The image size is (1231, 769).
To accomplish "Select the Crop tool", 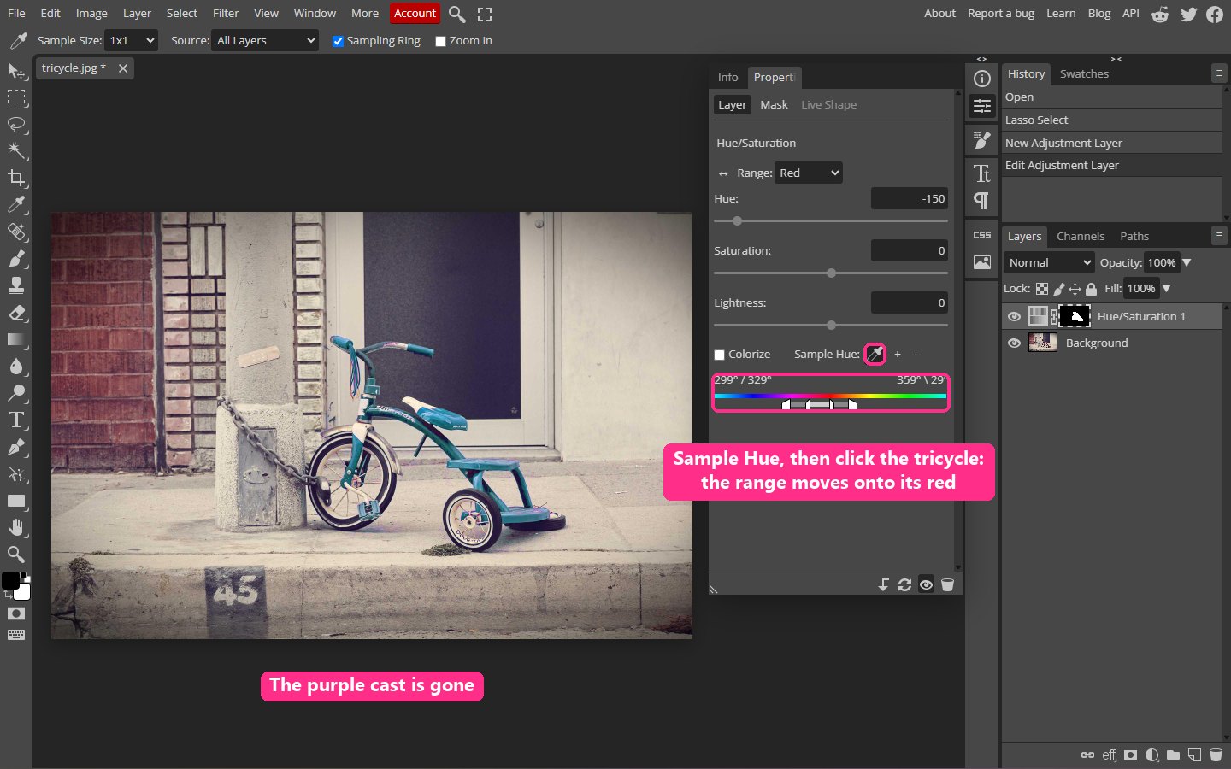I will (16, 178).
